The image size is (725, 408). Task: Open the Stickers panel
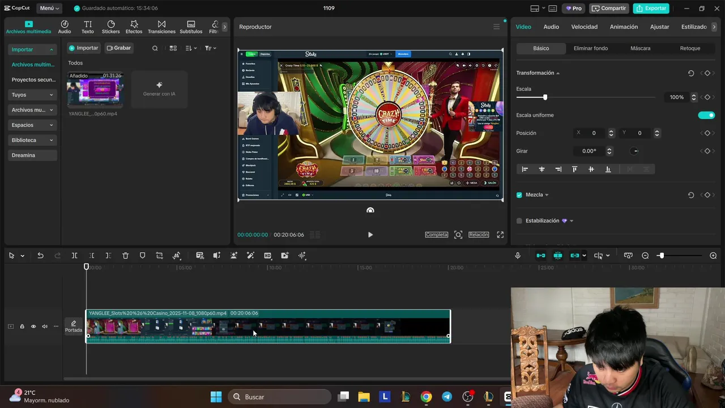tap(111, 27)
